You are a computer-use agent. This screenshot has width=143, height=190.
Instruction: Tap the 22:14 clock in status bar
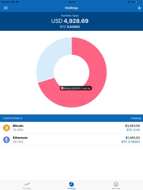click(x=71, y=2)
